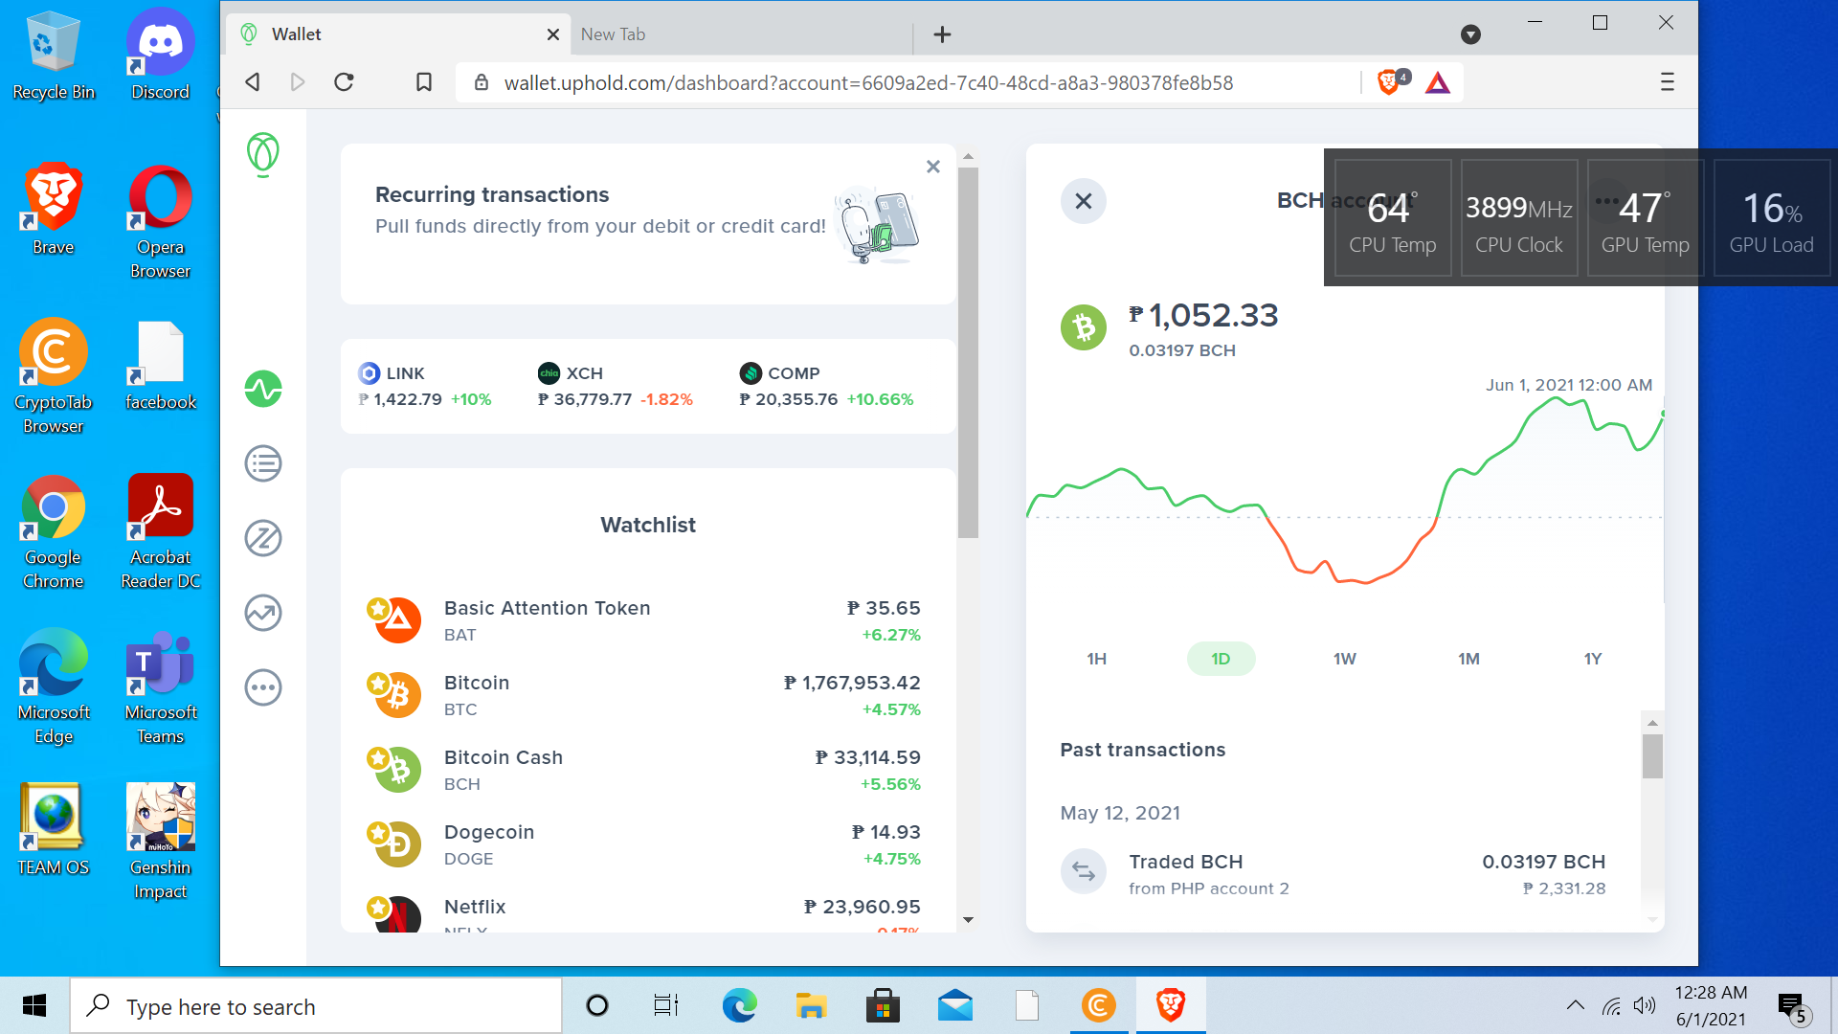Open the trending chart sidebar icon
This screenshot has height=1034, width=1838.
[x=263, y=614]
